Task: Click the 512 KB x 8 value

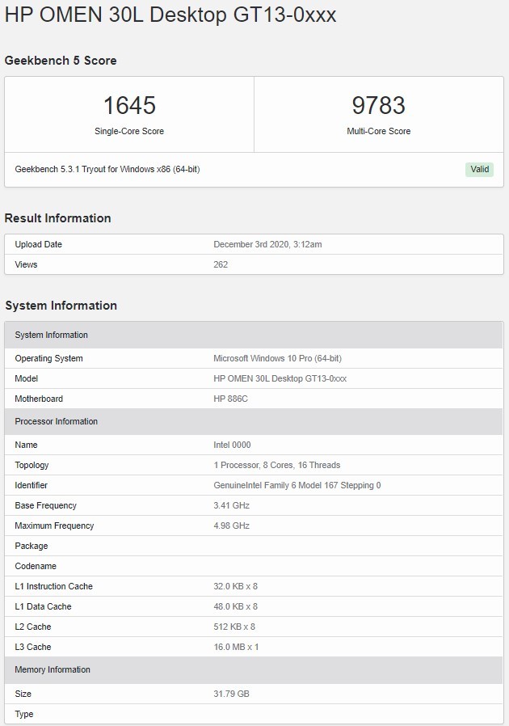Action: tap(234, 627)
